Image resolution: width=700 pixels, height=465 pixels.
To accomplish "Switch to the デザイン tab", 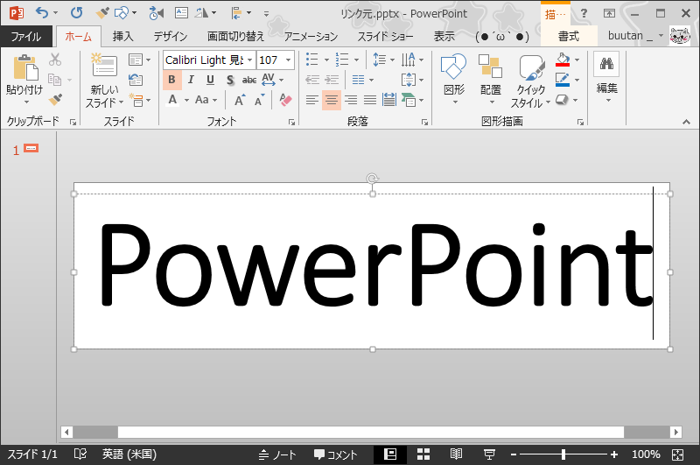I will coord(171,36).
